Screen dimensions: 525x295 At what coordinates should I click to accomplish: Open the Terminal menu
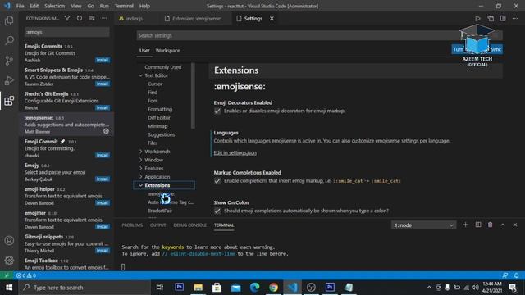124,6
